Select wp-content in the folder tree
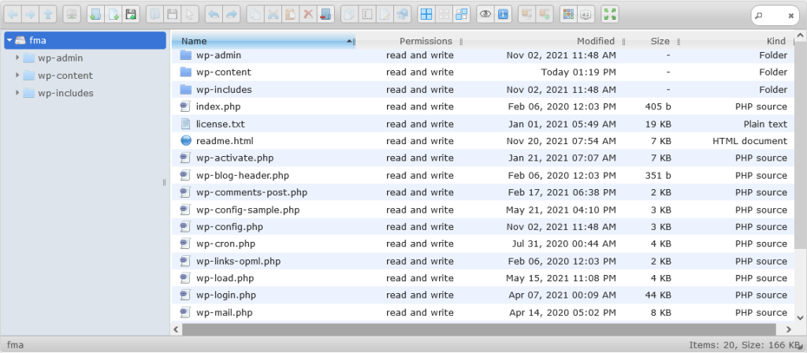This screenshot has width=807, height=353. (65, 76)
